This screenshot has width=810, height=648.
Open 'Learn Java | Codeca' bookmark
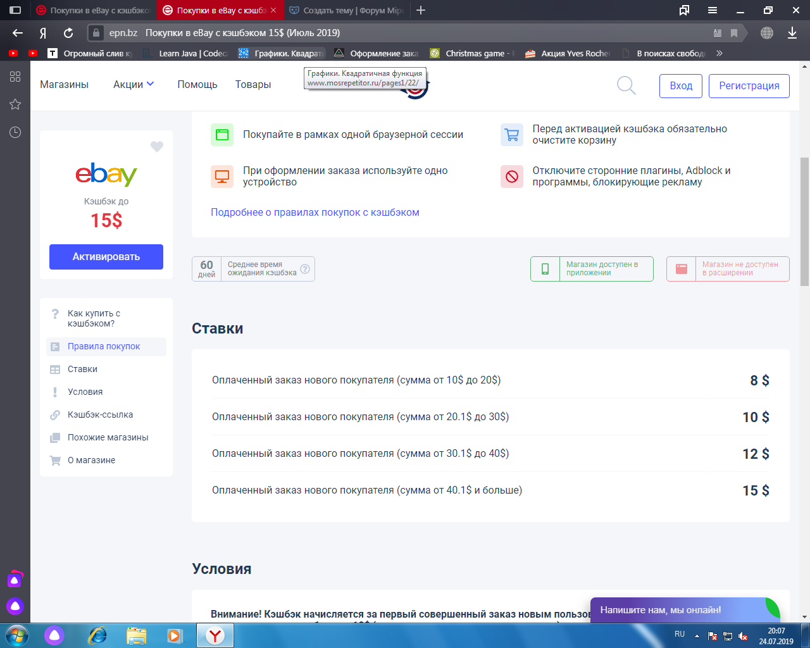185,53
